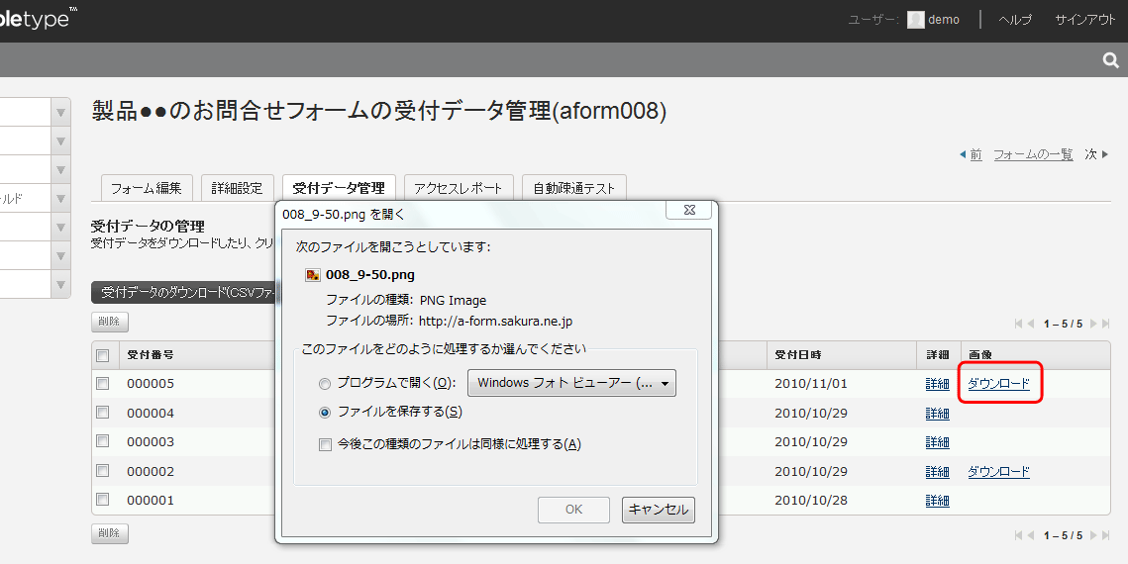Image resolution: width=1128 pixels, height=564 pixels.
Task: Click the 受付番号 column header
Action: (x=151, y=355)
